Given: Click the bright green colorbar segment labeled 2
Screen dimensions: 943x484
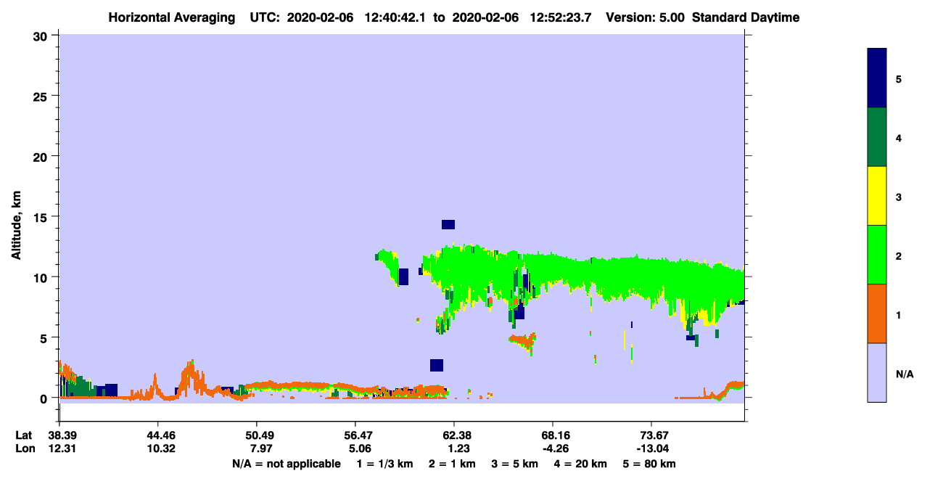Looking at the screenshot, I should pos(877,255).
